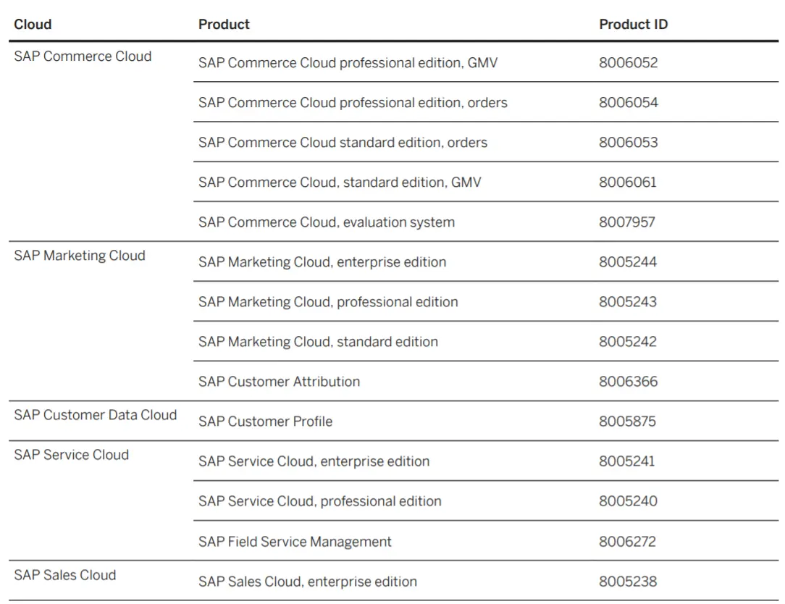The height and width of the screenshot is (604, 785).
Task: Select SAP Commerce Cloud, evaluation system row
Action: coord(327,222)
